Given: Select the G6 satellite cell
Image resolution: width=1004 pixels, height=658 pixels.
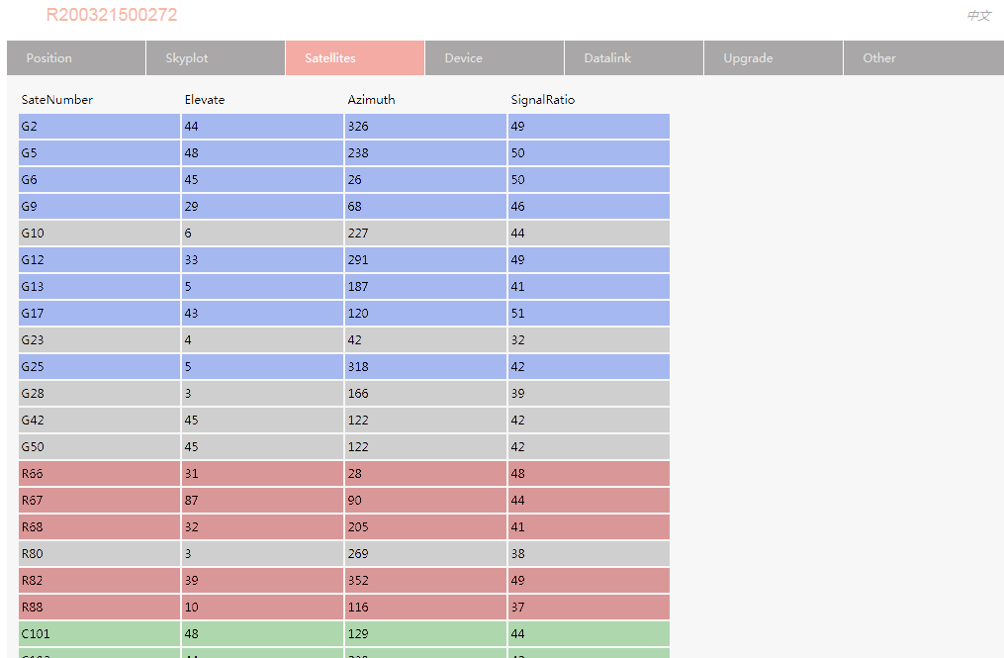Looking at the screenshot, I should (x=99, y=179).
